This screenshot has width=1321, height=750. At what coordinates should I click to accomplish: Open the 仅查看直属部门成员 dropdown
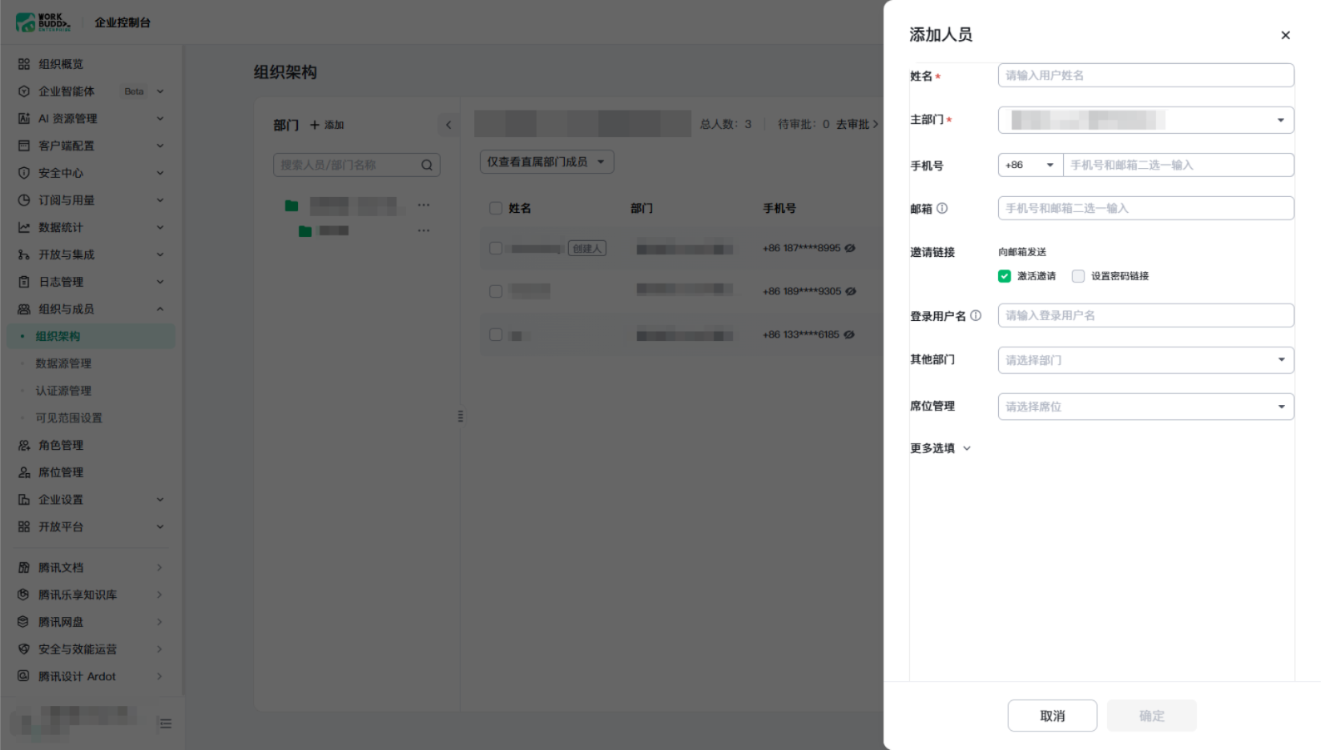coord(547,162)
